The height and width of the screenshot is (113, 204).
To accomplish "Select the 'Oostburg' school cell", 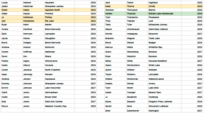I will tap(165, 97).
